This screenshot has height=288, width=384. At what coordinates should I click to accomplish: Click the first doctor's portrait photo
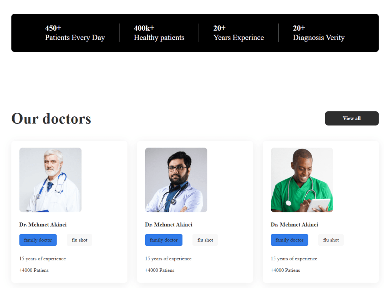[50, 180]
